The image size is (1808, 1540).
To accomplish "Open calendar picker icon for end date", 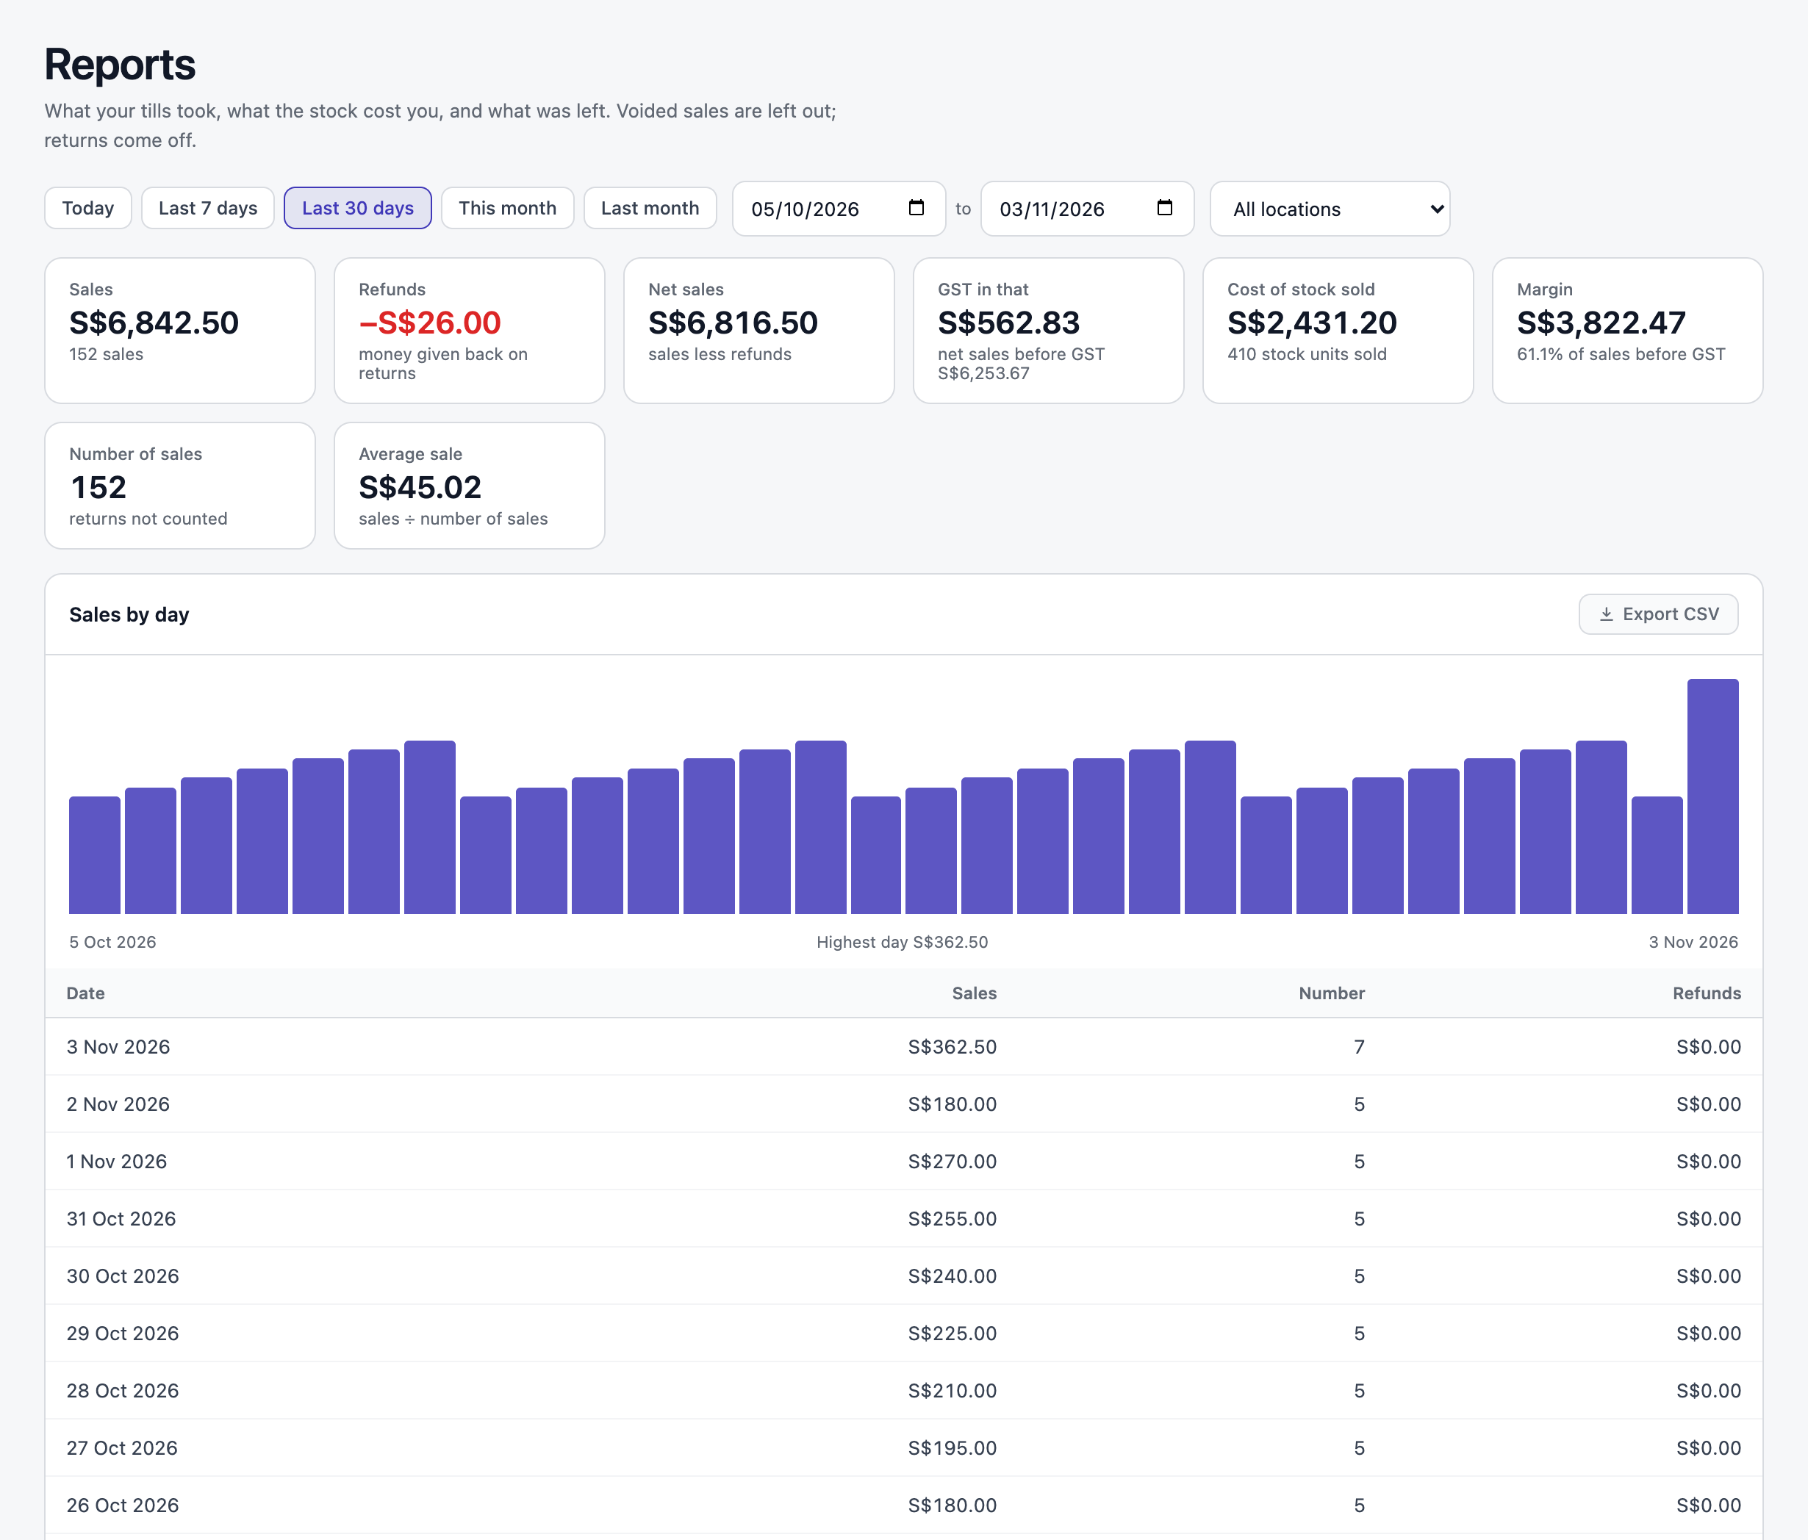I will (1164, 208).
